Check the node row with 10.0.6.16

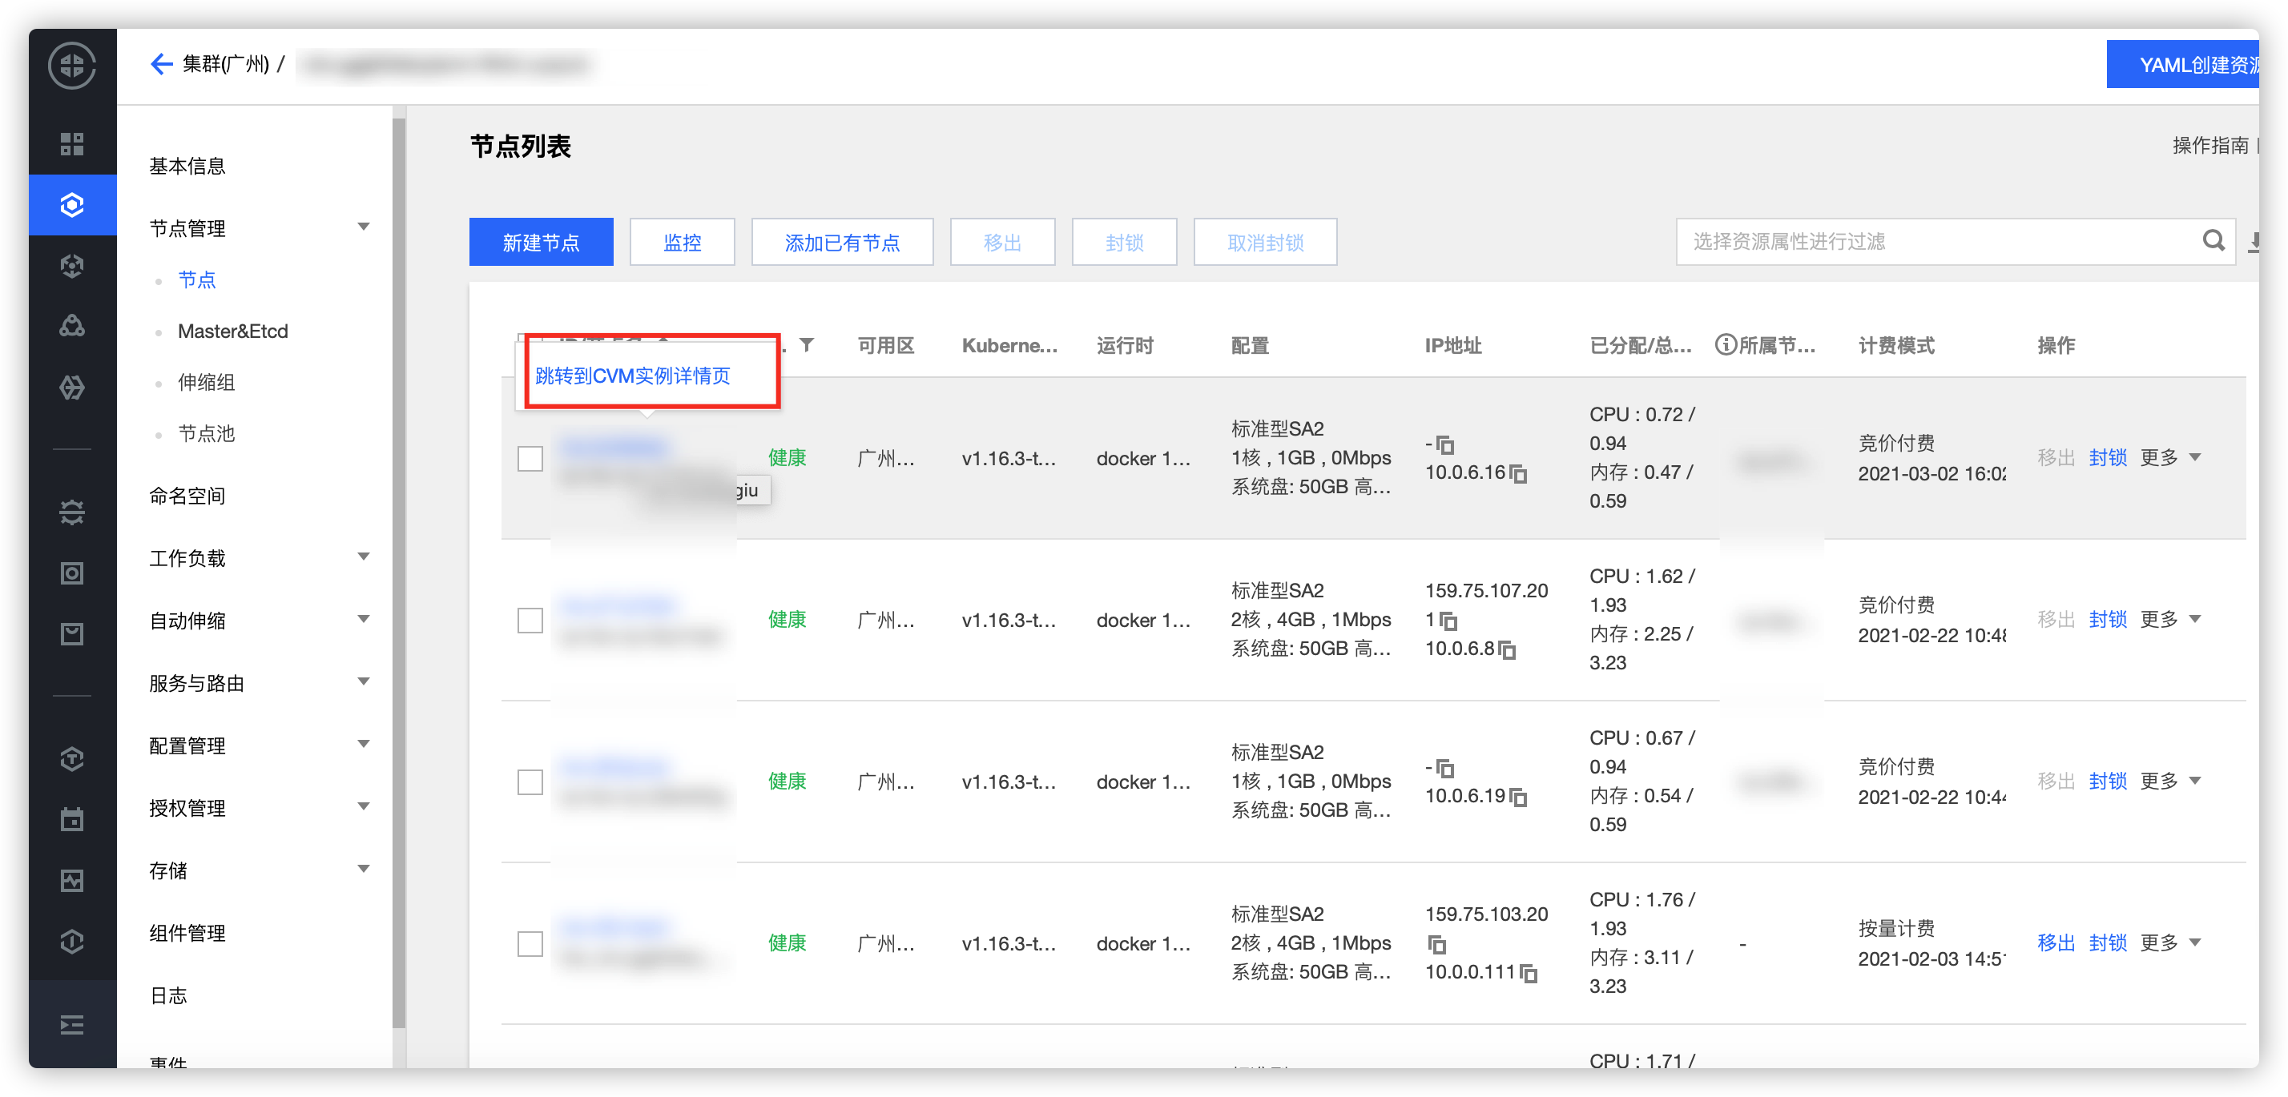tap(530, 458)
